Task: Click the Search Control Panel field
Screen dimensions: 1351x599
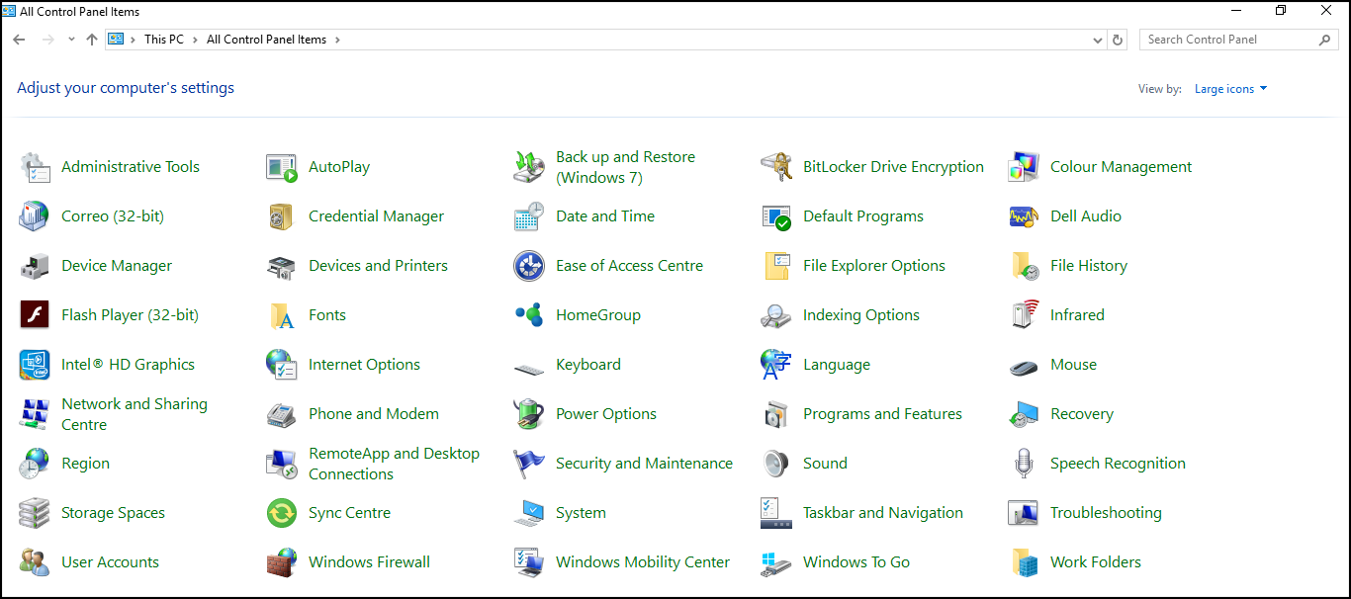Action: (1239, 40)
